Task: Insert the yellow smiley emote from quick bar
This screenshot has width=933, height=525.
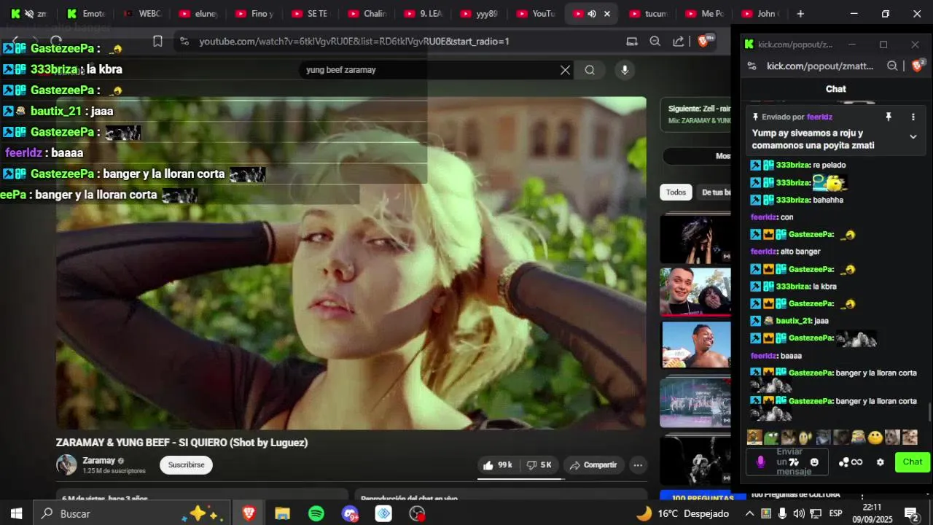Action: pos(875,437)
